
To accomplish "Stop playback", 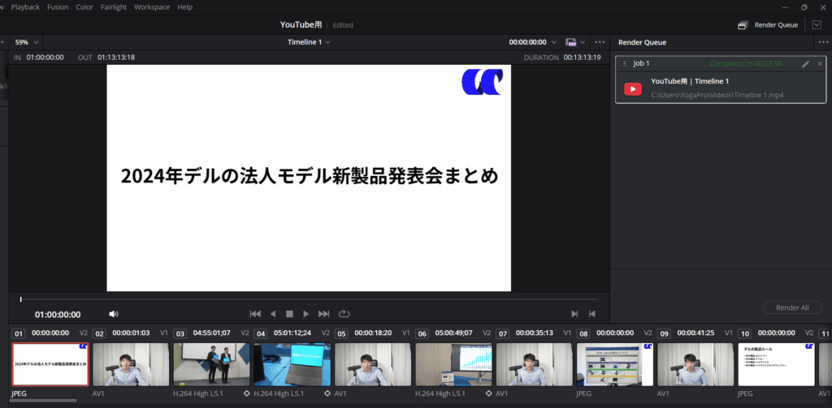I will coord(289,314).
